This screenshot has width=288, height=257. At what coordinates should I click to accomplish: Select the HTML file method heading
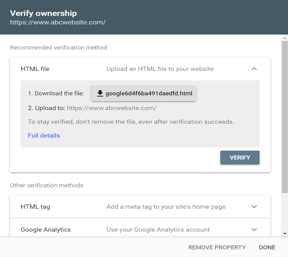(35, 69)
